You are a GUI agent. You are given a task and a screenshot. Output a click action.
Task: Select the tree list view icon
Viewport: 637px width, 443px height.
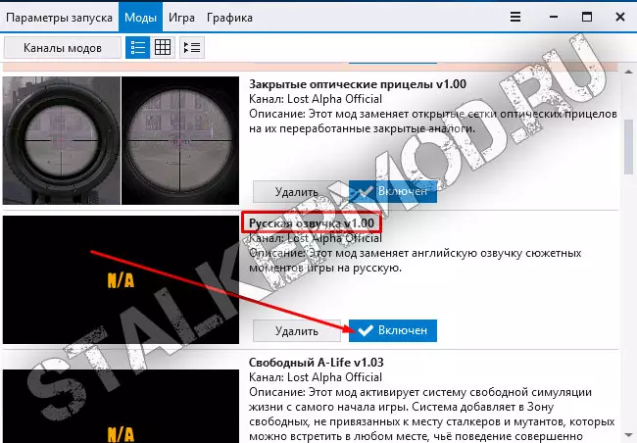tap(192, 48)
